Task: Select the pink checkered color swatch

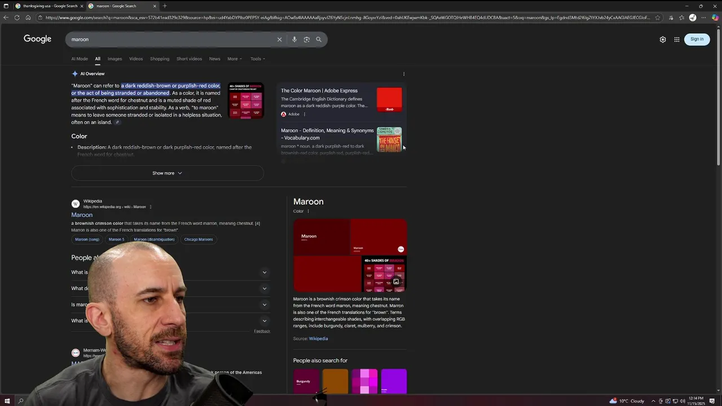Action: pos(364,381)
